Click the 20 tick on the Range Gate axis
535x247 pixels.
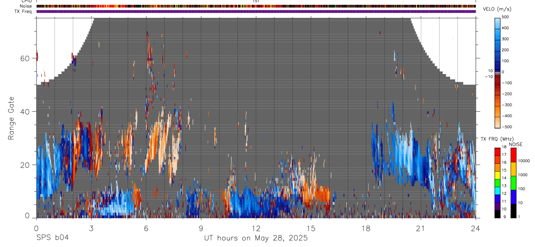pos(26,165)
